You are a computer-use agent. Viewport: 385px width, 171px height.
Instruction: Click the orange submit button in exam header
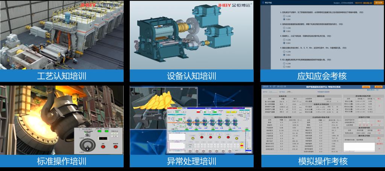(x=378, y=2)
